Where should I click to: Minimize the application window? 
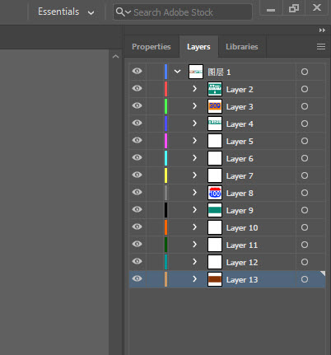[x=271, y=9]
